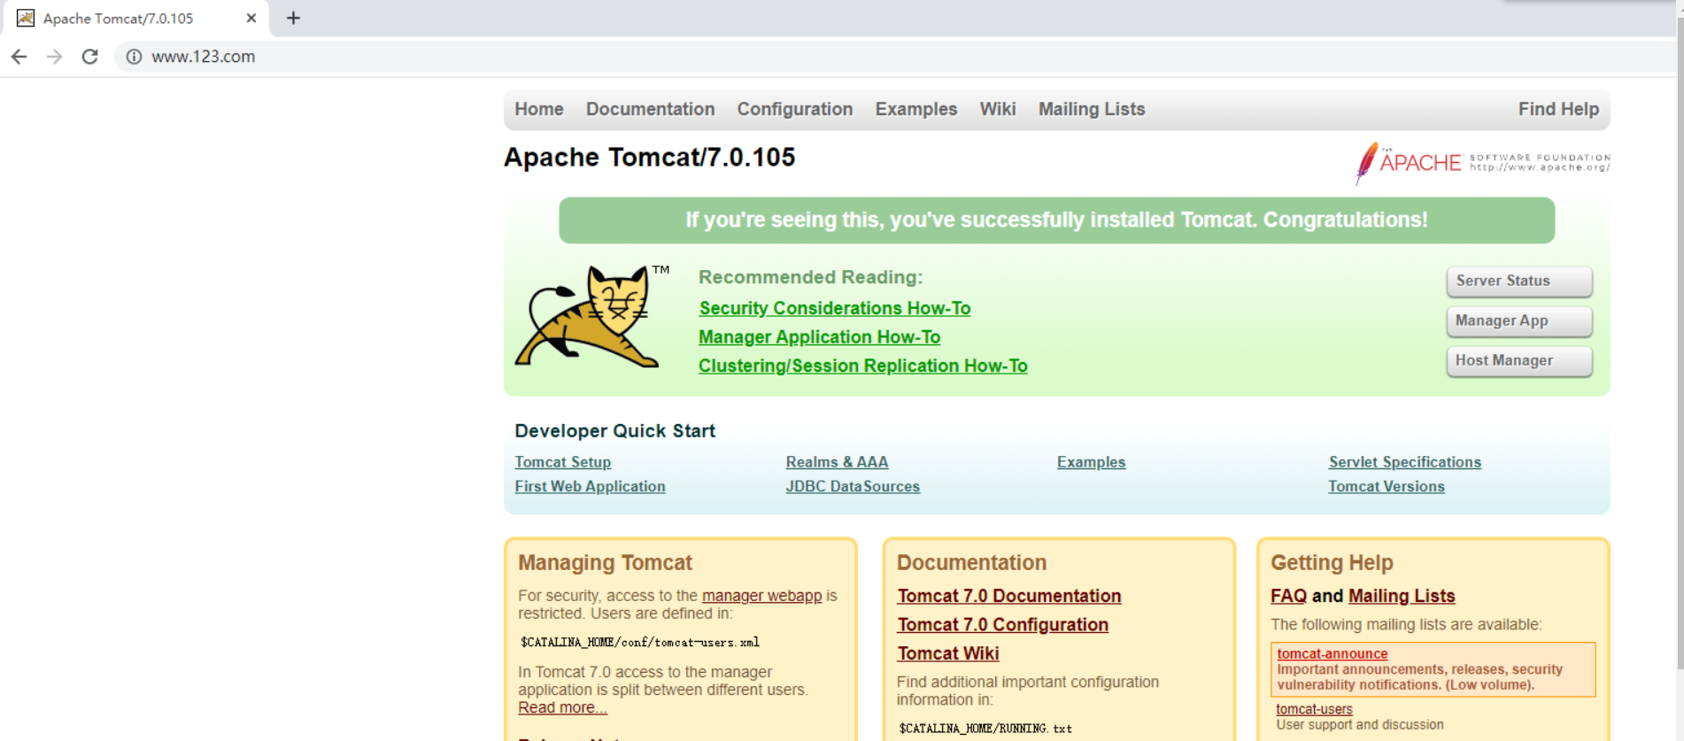The height and width of the screenshot is (741, 1684).
Task: Open a new tab with the plus icon
Action: click(293, 18)
